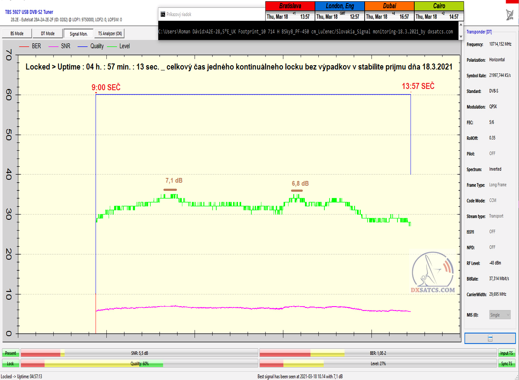Image resolution: width=519 pixels, height=380 pixels.
Task: Click the green Present status indicator
Action: (x=10, y=353)
